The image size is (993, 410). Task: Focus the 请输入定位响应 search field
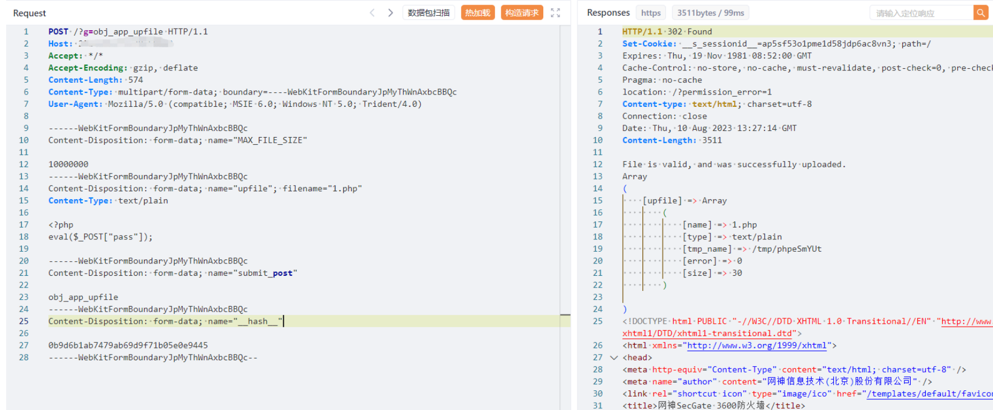click(921, 13)
